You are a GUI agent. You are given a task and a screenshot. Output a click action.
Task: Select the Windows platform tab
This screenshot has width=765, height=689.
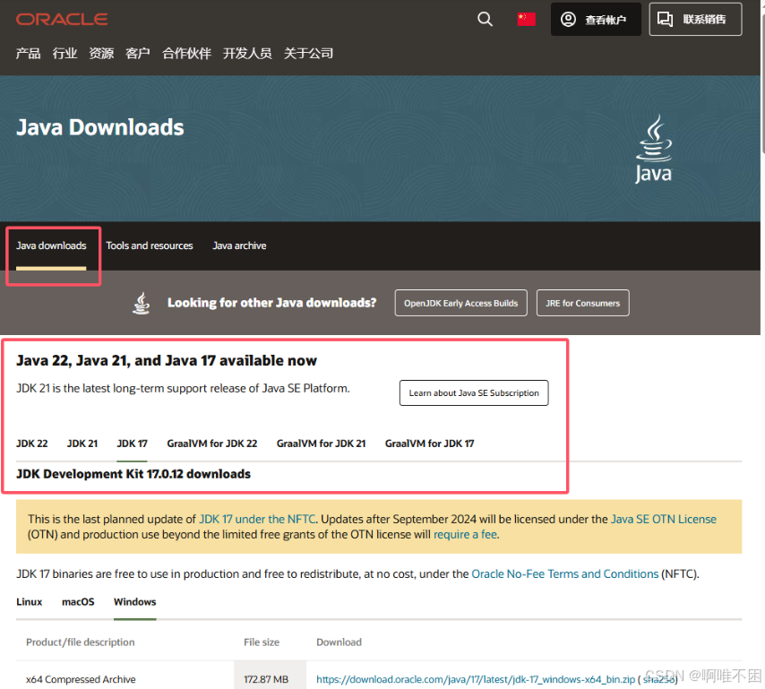(x=135, y=602)
